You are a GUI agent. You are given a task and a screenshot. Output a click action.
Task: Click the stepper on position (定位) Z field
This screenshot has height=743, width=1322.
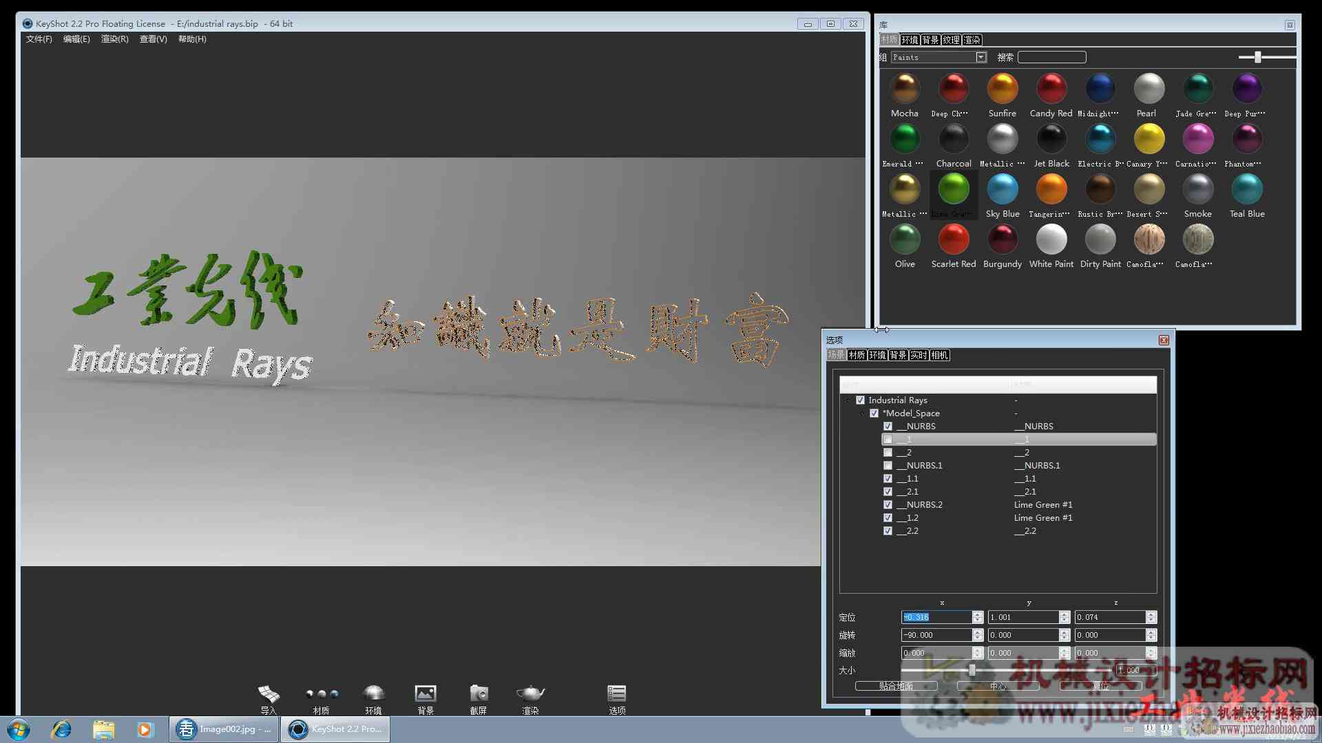pos(1151,617)
